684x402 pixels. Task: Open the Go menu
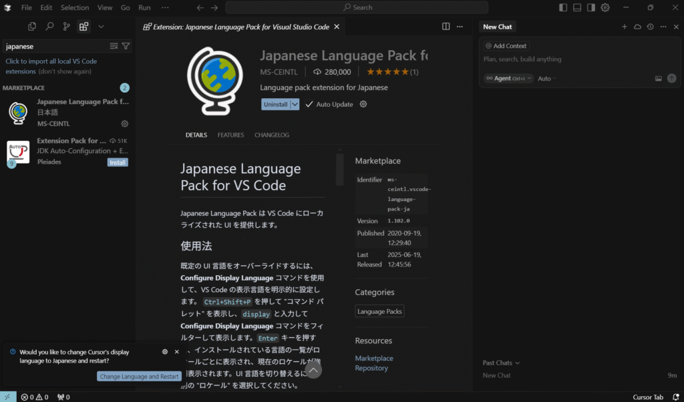(125, 7)
